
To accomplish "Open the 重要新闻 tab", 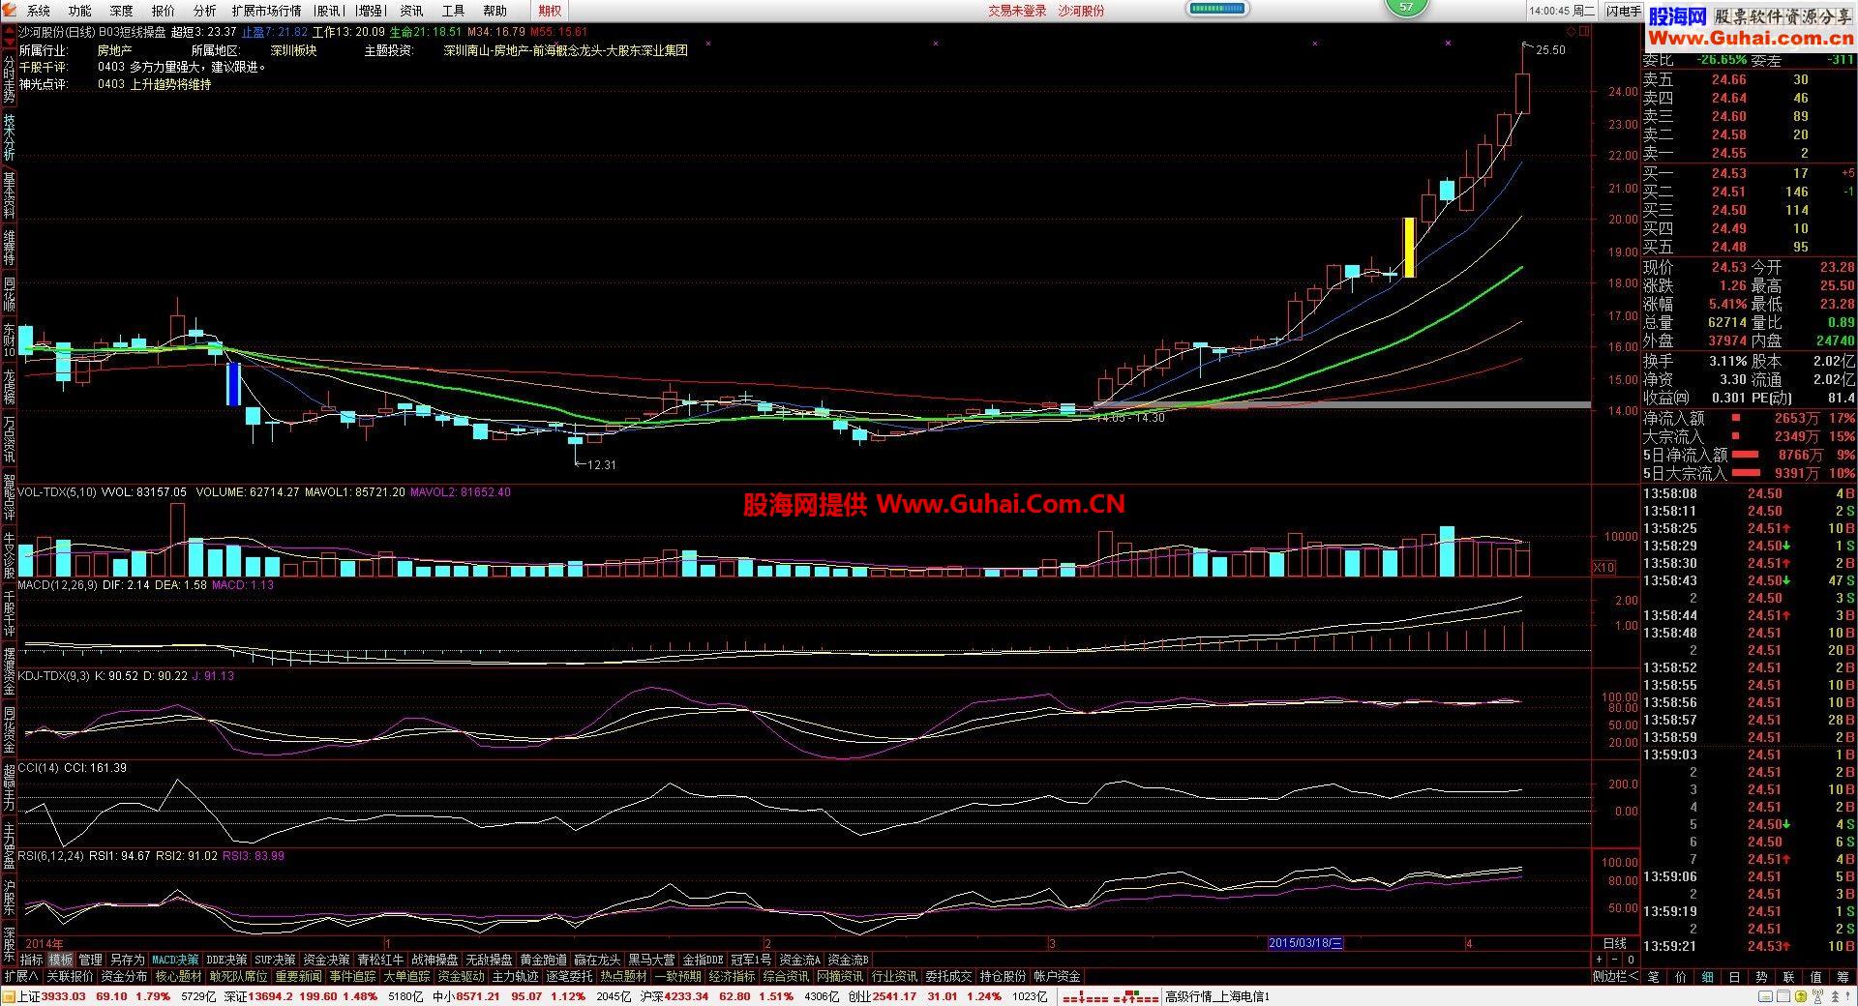I will point(298,977).
